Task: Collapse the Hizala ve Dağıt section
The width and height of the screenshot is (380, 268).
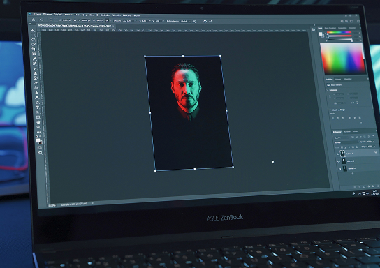Action: click(330, 110)
